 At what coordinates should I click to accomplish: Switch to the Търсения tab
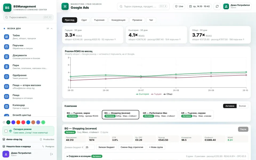99,20
